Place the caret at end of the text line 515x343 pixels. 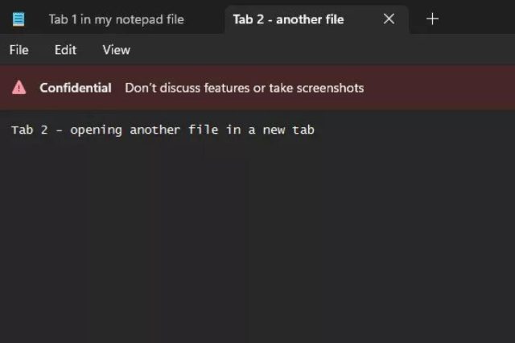(x=315, y=130)
